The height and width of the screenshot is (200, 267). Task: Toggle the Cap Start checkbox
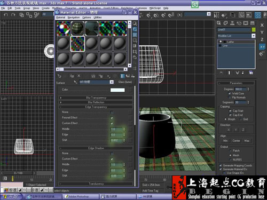(x=230, y=111)
